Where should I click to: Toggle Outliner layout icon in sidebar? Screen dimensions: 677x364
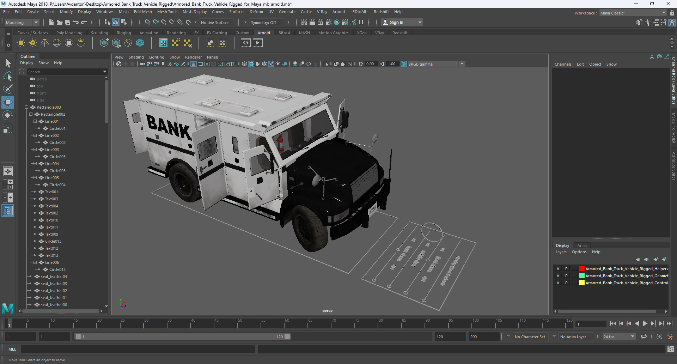coord(8,211)
